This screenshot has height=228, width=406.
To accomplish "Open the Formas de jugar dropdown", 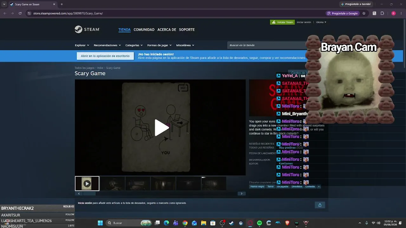I will coord(160,45).
